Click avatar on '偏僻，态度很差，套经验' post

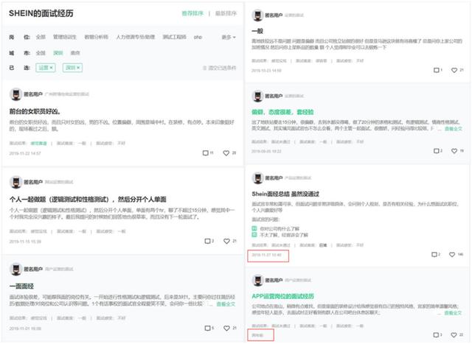point(257,96)
